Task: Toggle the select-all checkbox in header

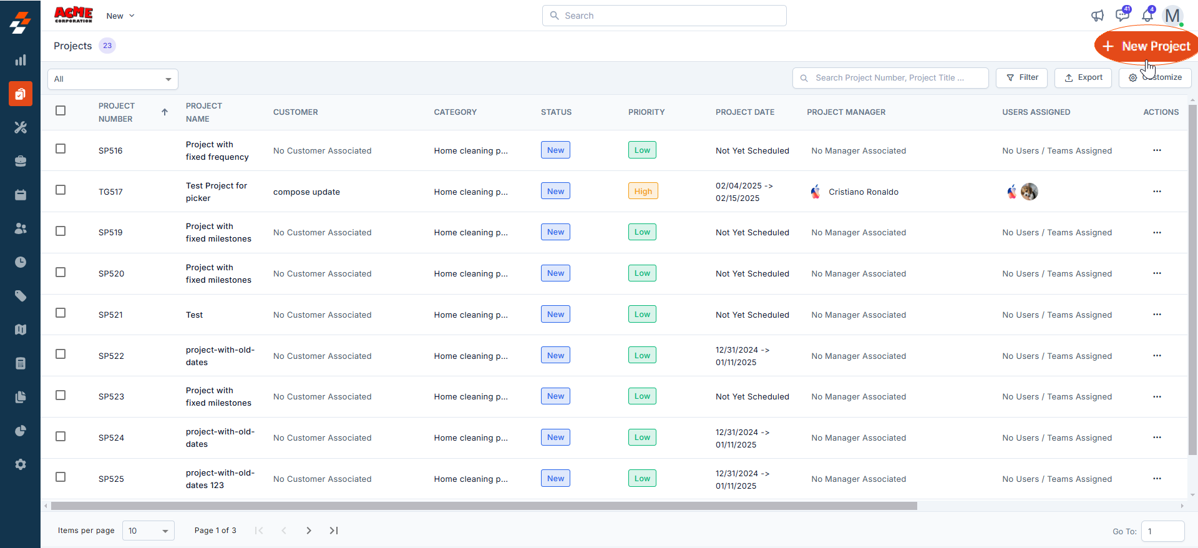Action: coord(61,111)
